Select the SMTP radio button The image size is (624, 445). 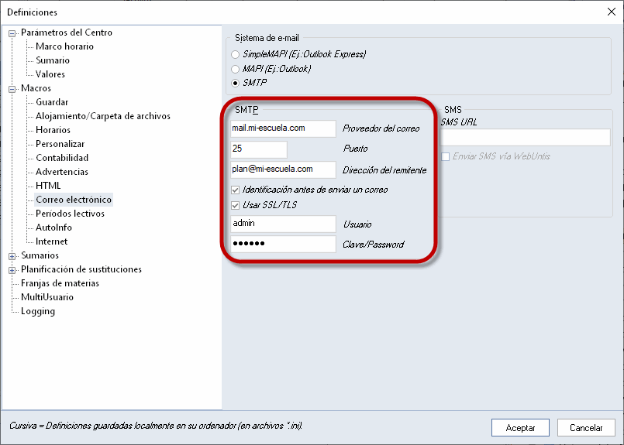235,83
